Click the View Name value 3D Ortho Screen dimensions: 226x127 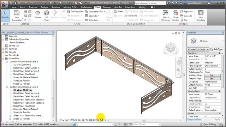[x=212, y=95]
